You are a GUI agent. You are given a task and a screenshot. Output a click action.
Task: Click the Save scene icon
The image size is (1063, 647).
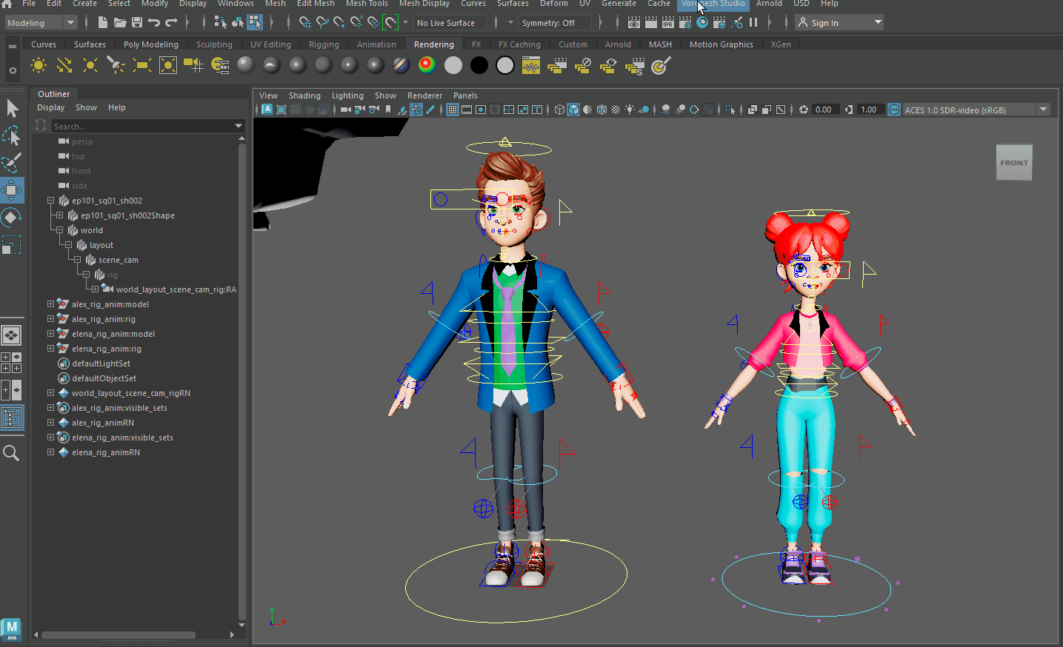[137, 23]
